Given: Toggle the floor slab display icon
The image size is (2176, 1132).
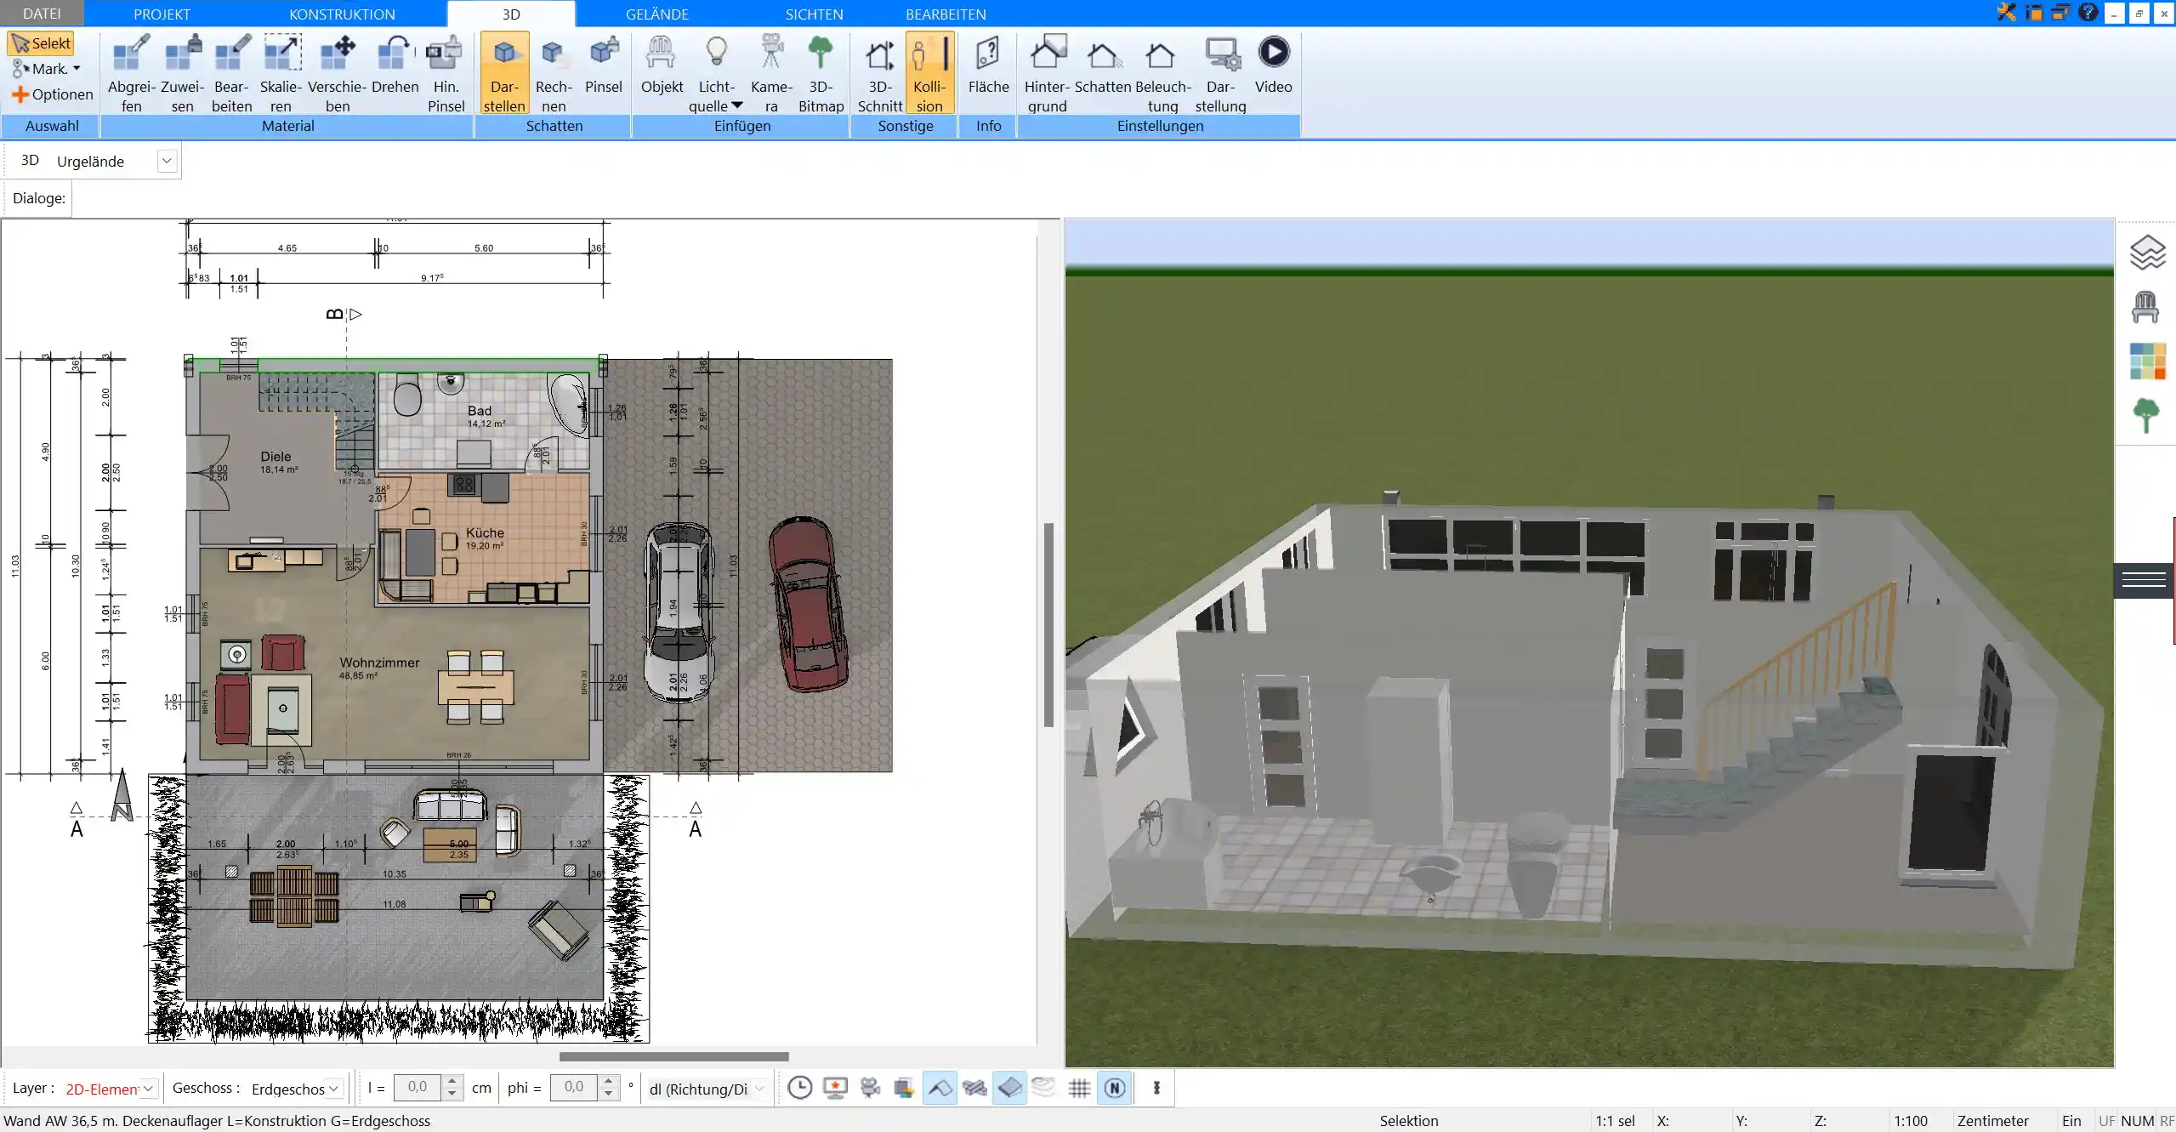Looking at the screenshot, I should coord(1009,1088).
